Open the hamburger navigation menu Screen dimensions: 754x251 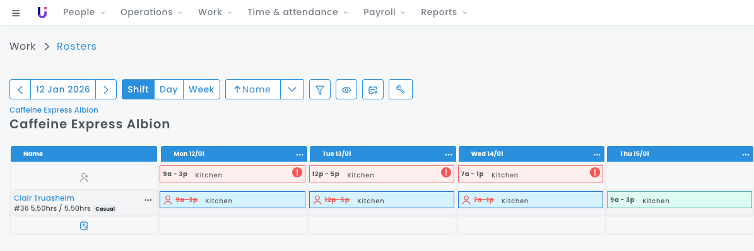click(x=16, y=13)
